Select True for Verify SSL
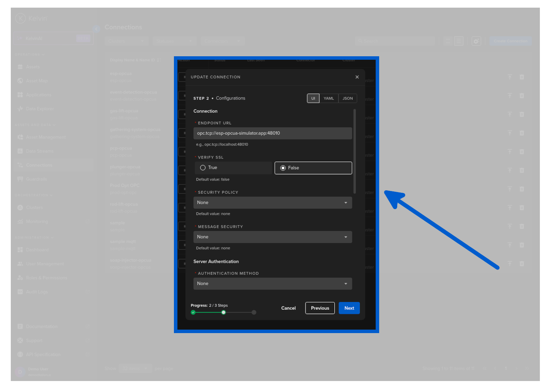The height and width of the screenshot is (389, 551). [233, 168]
